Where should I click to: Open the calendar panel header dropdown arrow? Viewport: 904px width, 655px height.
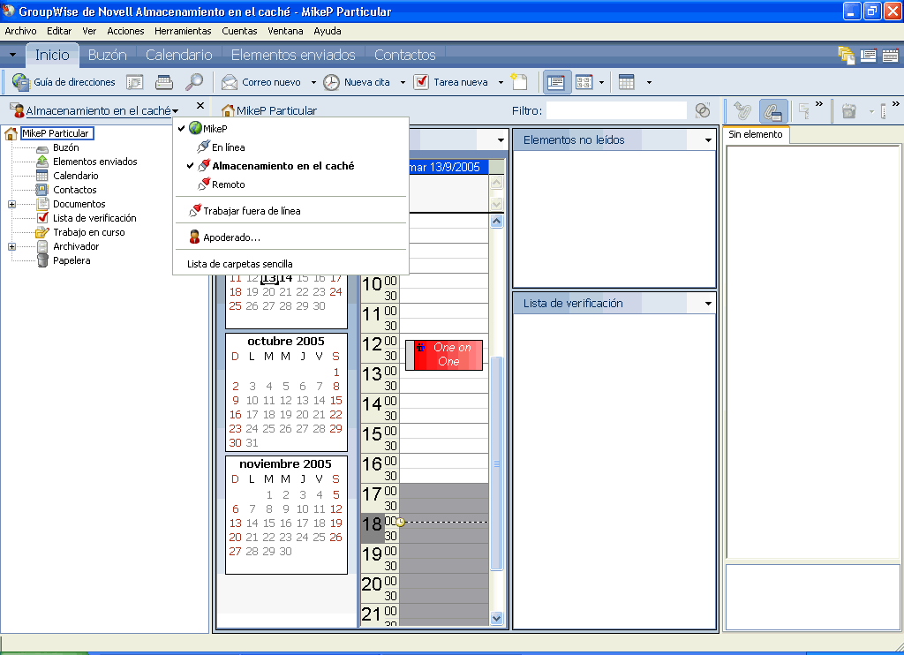point(501,140)
